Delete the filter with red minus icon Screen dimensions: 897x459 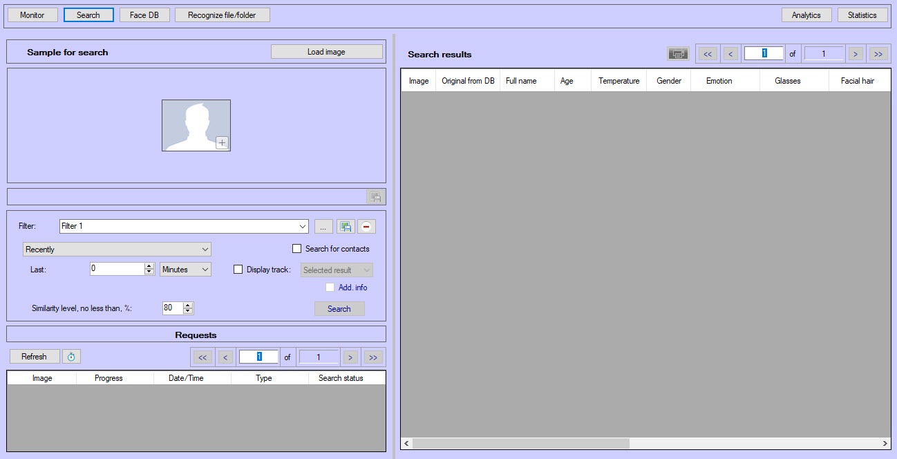[x=366, y=227]
